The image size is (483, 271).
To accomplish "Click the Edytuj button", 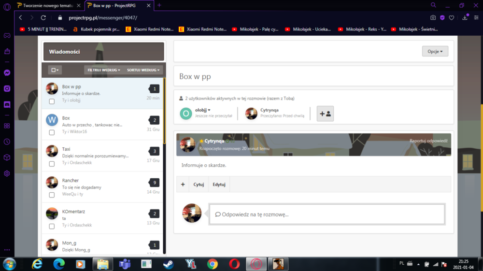I will pyautogui.click(x=219, y=184).
